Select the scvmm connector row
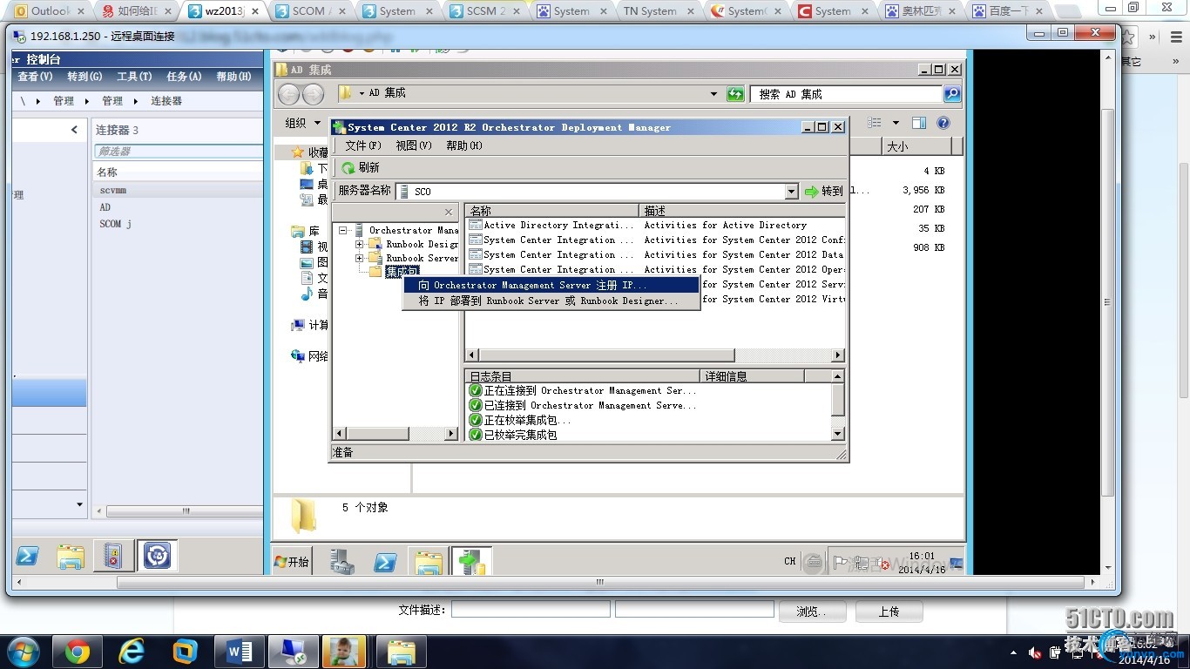Screen dimensions: 1190x669 [179, 190]
